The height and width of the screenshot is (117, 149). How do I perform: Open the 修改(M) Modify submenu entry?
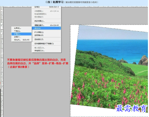click(x=46, y=28)
